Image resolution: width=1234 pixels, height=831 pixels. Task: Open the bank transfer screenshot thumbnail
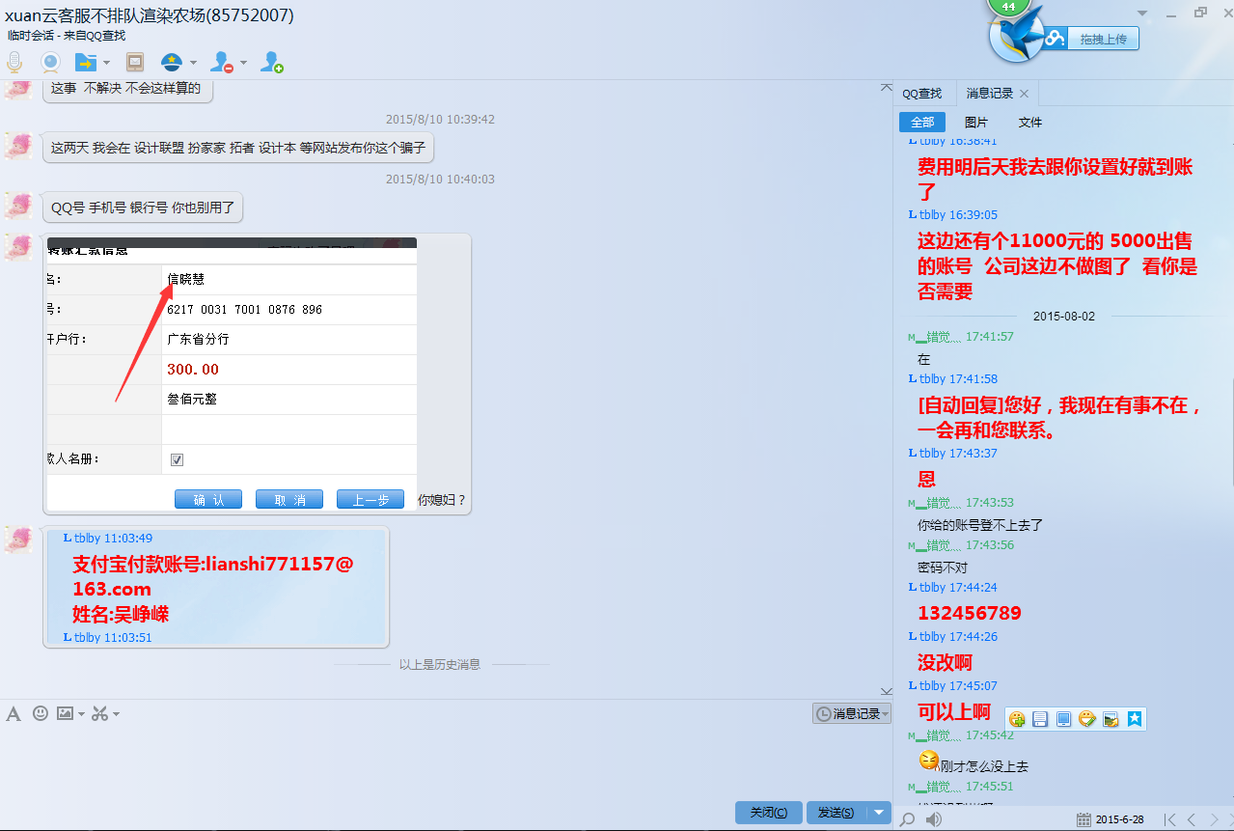[232, 374]
